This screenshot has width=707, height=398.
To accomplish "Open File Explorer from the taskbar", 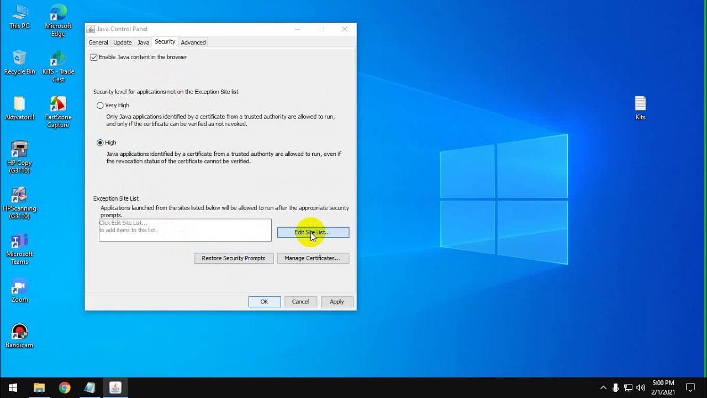I will tap(39, 387).
